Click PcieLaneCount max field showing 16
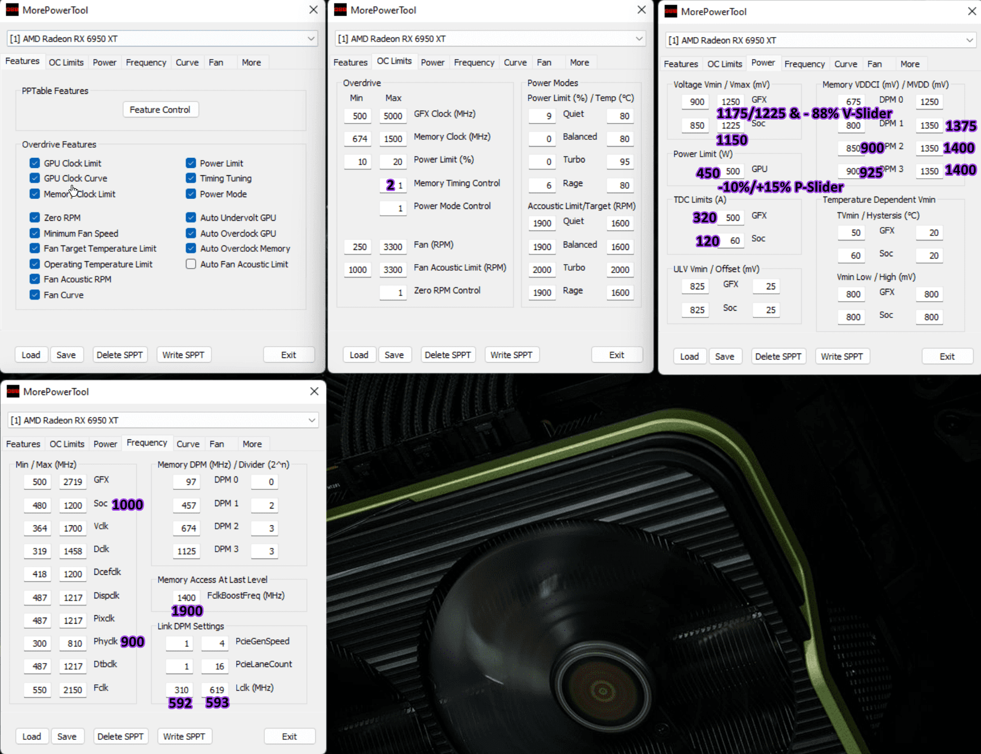Screen dimensions: 981x754 click(215, 667)
